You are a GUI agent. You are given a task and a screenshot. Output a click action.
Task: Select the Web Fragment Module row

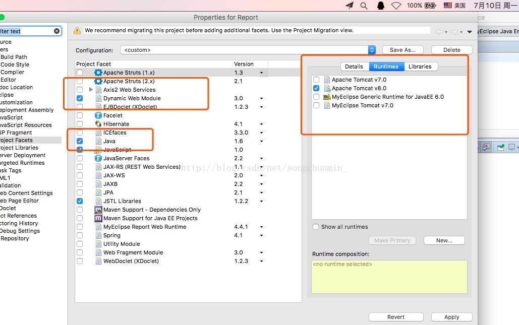pos(188,252)
